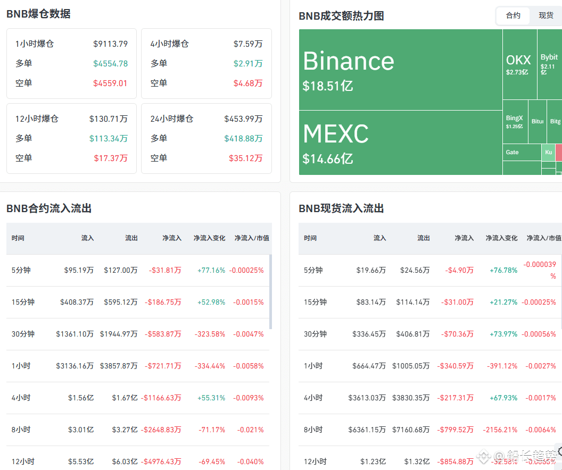The width and height of the screenshot is (562, 470).
Task: Select the 15分钟 row in spot table
Action: click(429, 302)
